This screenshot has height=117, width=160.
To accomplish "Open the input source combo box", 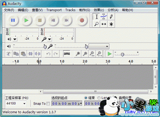I will coord(99,47).
